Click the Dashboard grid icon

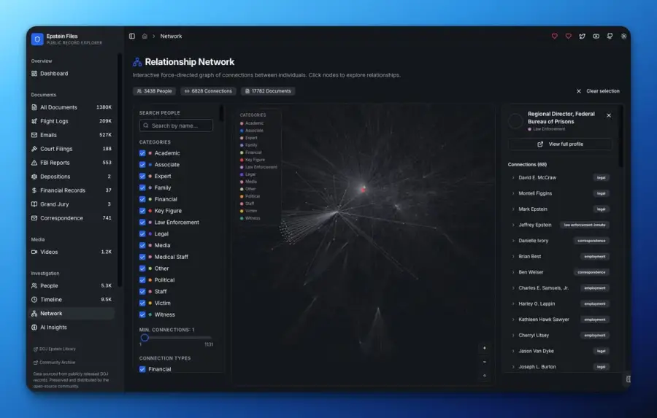point(34,74)
